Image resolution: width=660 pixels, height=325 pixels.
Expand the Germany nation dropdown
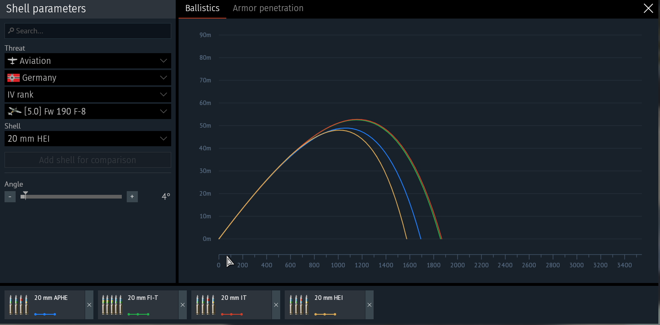click(x=88, y=78)
